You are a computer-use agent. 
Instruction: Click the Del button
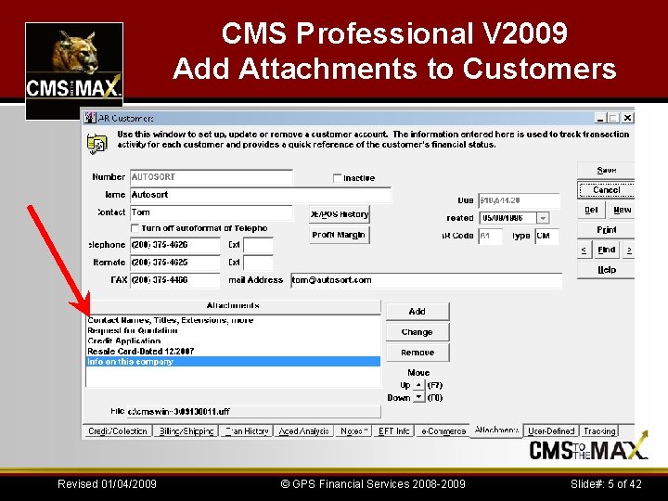pos(591,210)
